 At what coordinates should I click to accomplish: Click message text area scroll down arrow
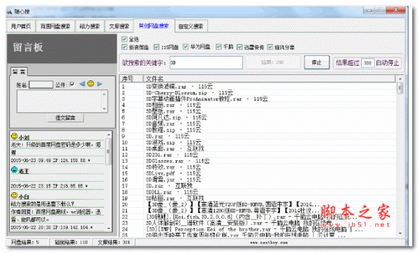pyautogui.click(x=105, y=109)
